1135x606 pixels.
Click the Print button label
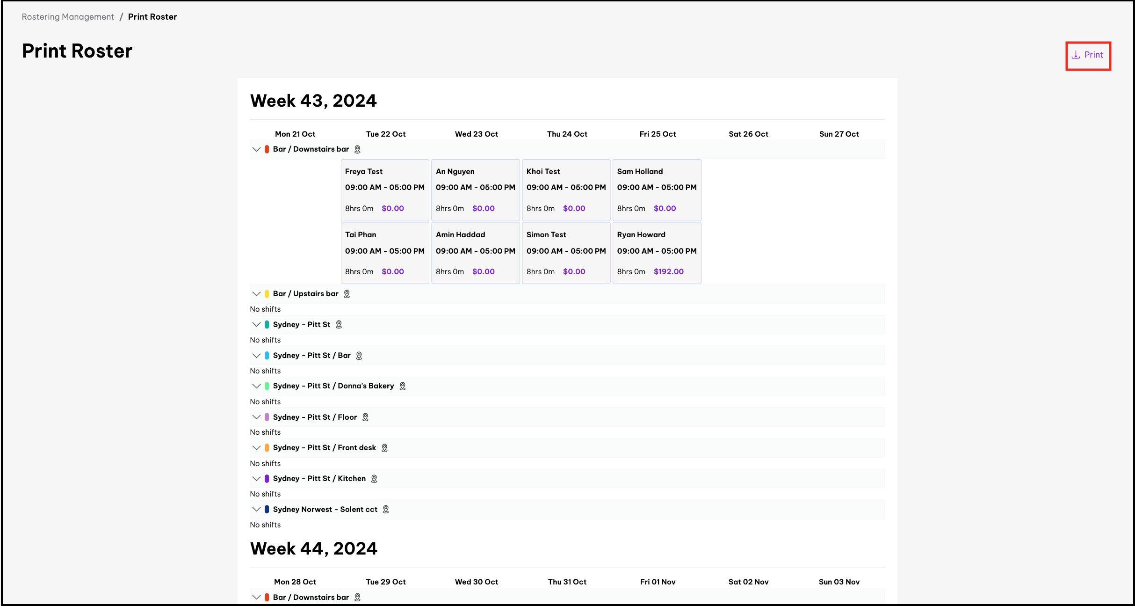point(1093,55)
